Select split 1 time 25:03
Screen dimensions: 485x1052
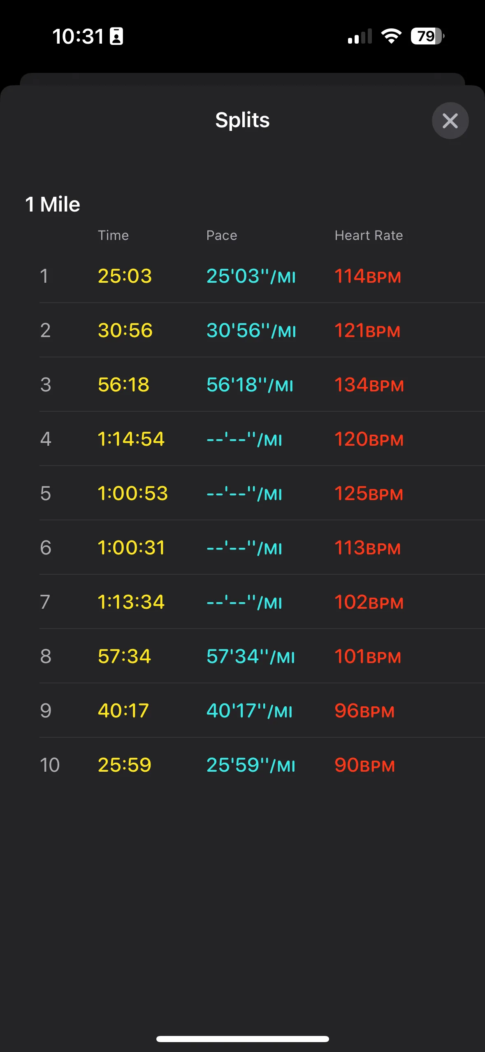[x=125, y=276]
